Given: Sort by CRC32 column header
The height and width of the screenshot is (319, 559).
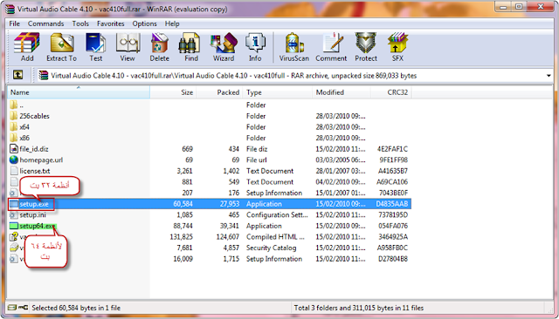Looking at the screenshot, I should 391,92.
